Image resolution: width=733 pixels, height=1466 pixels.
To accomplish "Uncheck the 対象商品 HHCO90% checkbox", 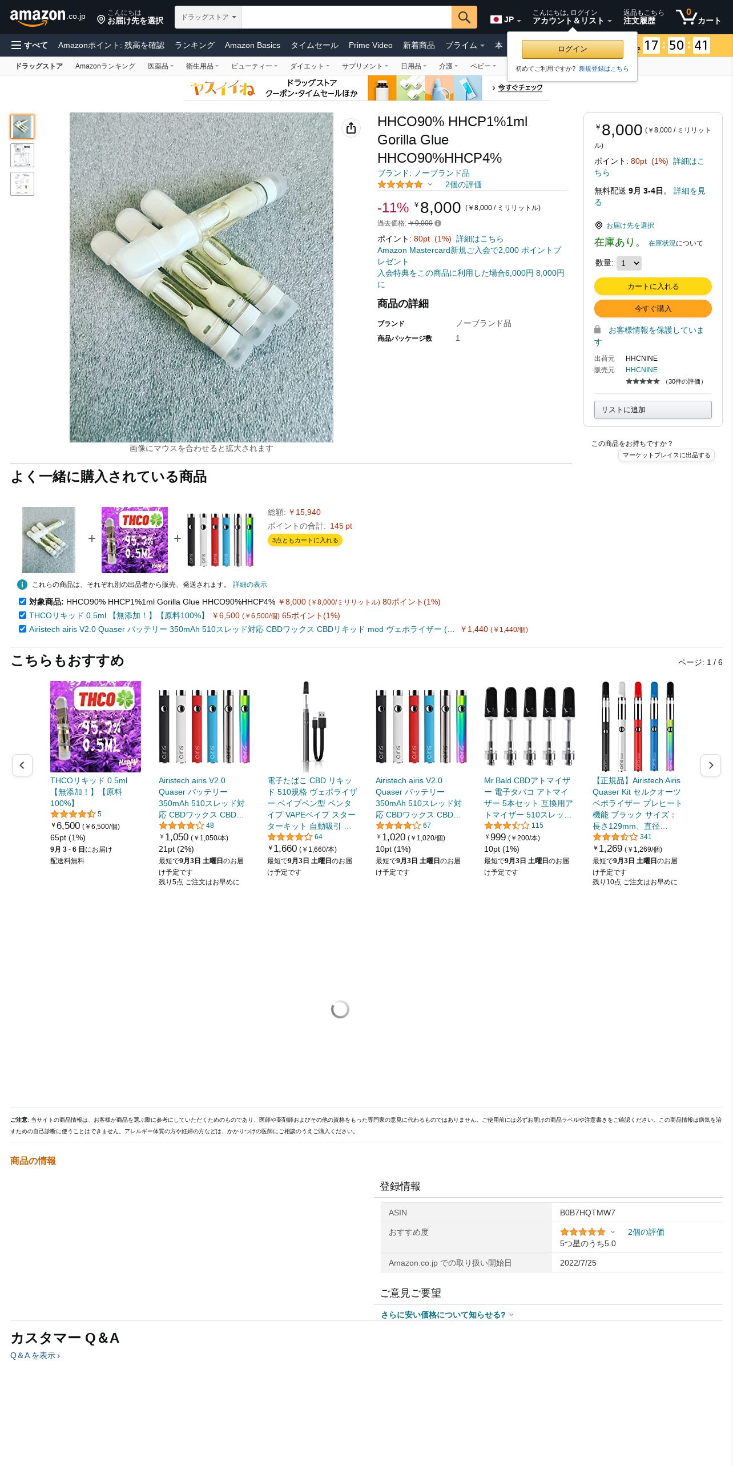I will tap(22, 601).
